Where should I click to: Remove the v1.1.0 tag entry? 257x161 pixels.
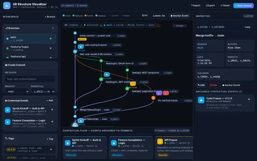pos(51,149)
